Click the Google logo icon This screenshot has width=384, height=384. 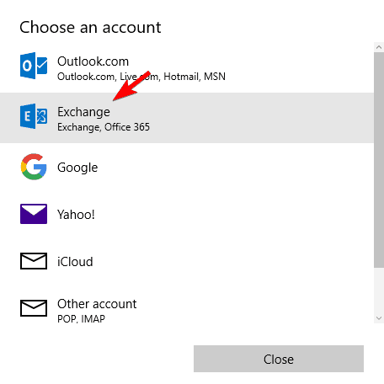click(34, 167)
